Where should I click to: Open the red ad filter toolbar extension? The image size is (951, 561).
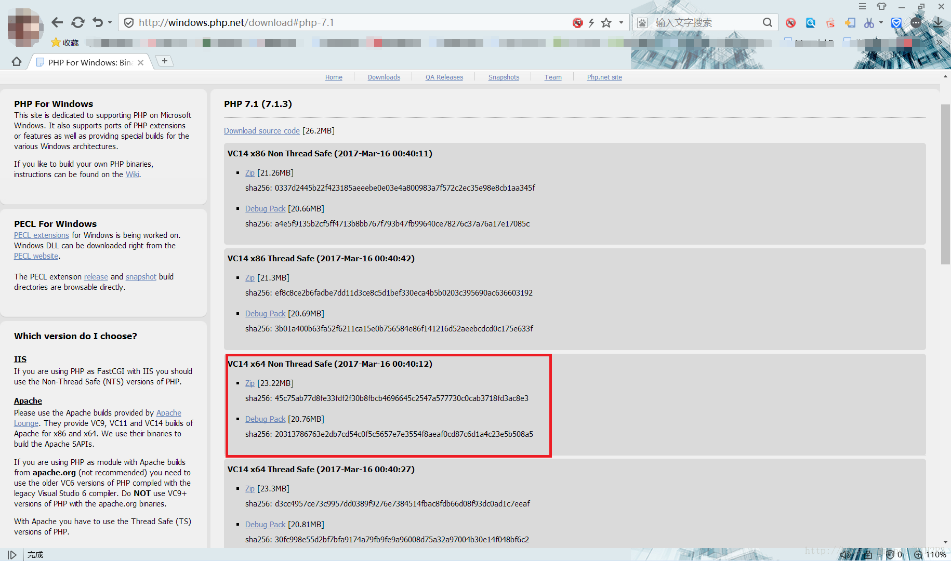click(790, 23)
